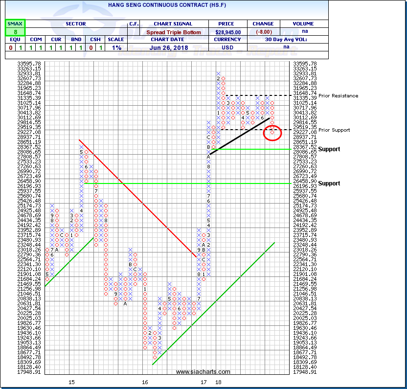Viewport: 407px width, 389px height.
Task: Click the green SMAX score box showing 8
Action: click(15, 32)
